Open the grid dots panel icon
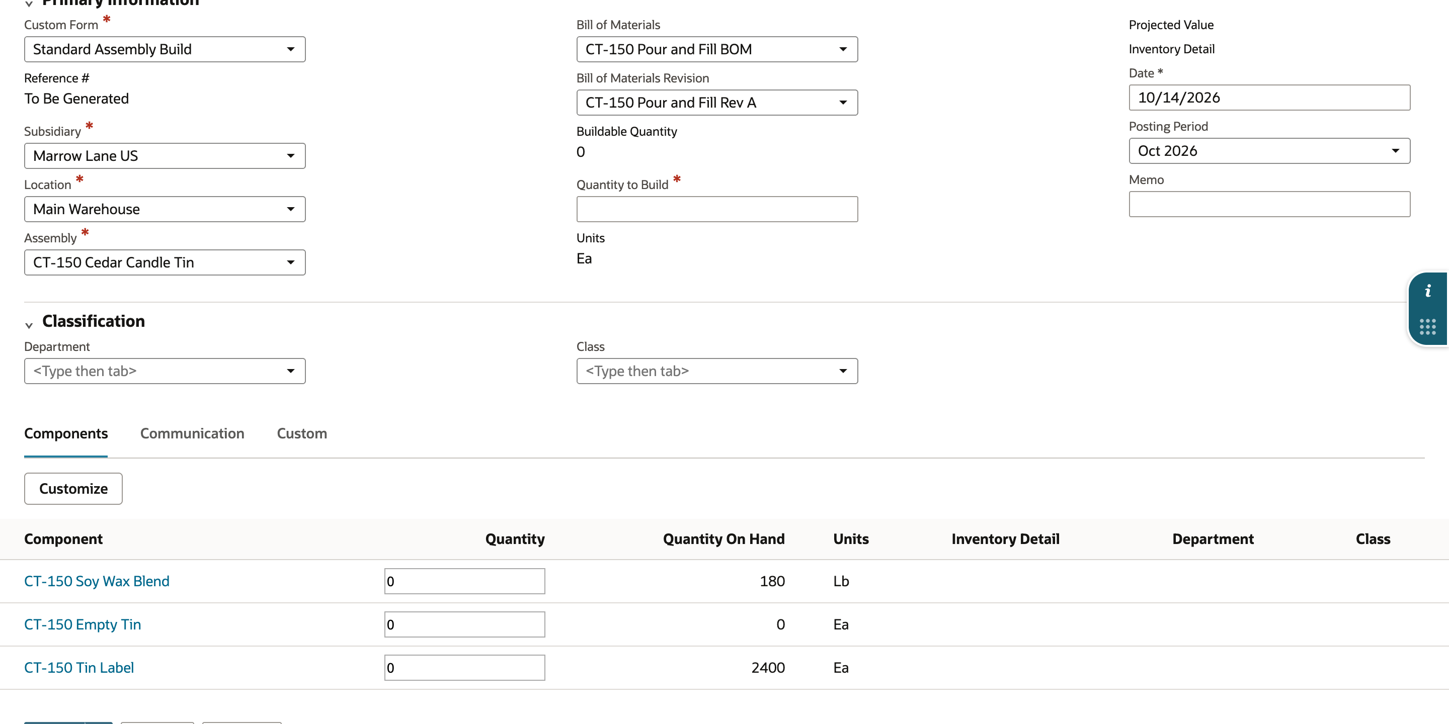Image resolution: width=1449 pixels, height=724 pixels. coord(1427,327)
